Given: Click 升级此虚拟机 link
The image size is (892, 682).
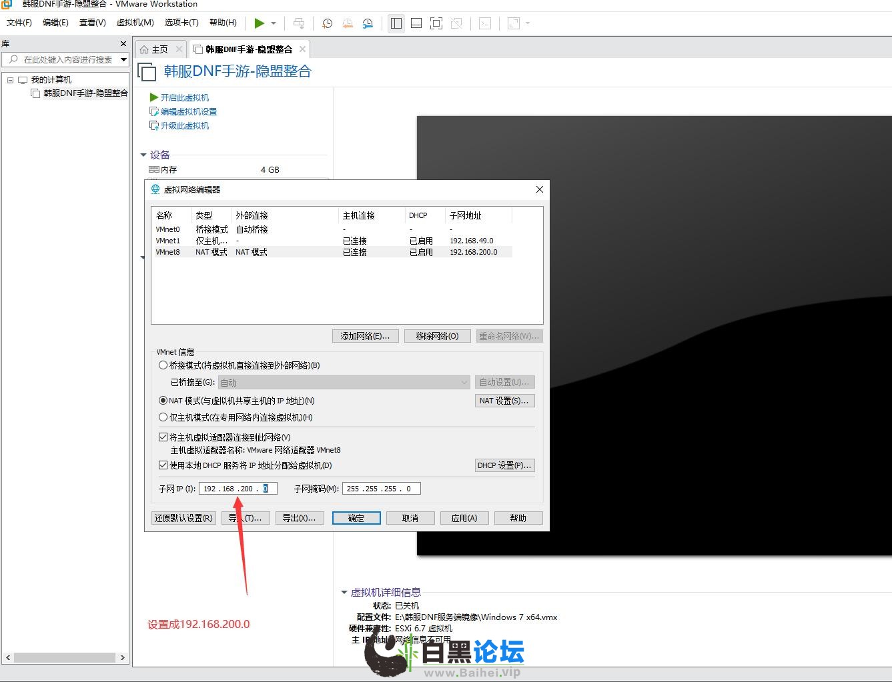Looking at the screenshot, I should tap(185, 125).
